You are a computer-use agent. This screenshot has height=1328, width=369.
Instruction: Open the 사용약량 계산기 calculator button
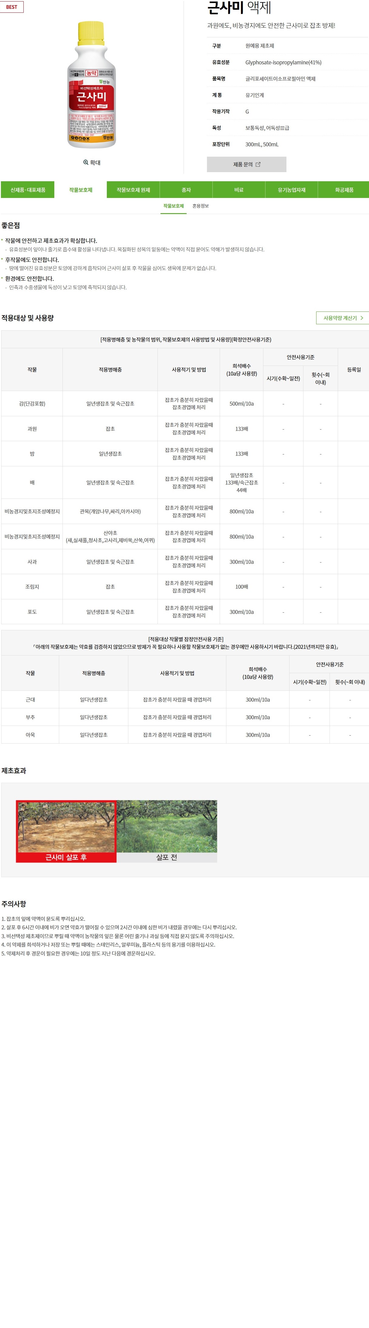342,318
